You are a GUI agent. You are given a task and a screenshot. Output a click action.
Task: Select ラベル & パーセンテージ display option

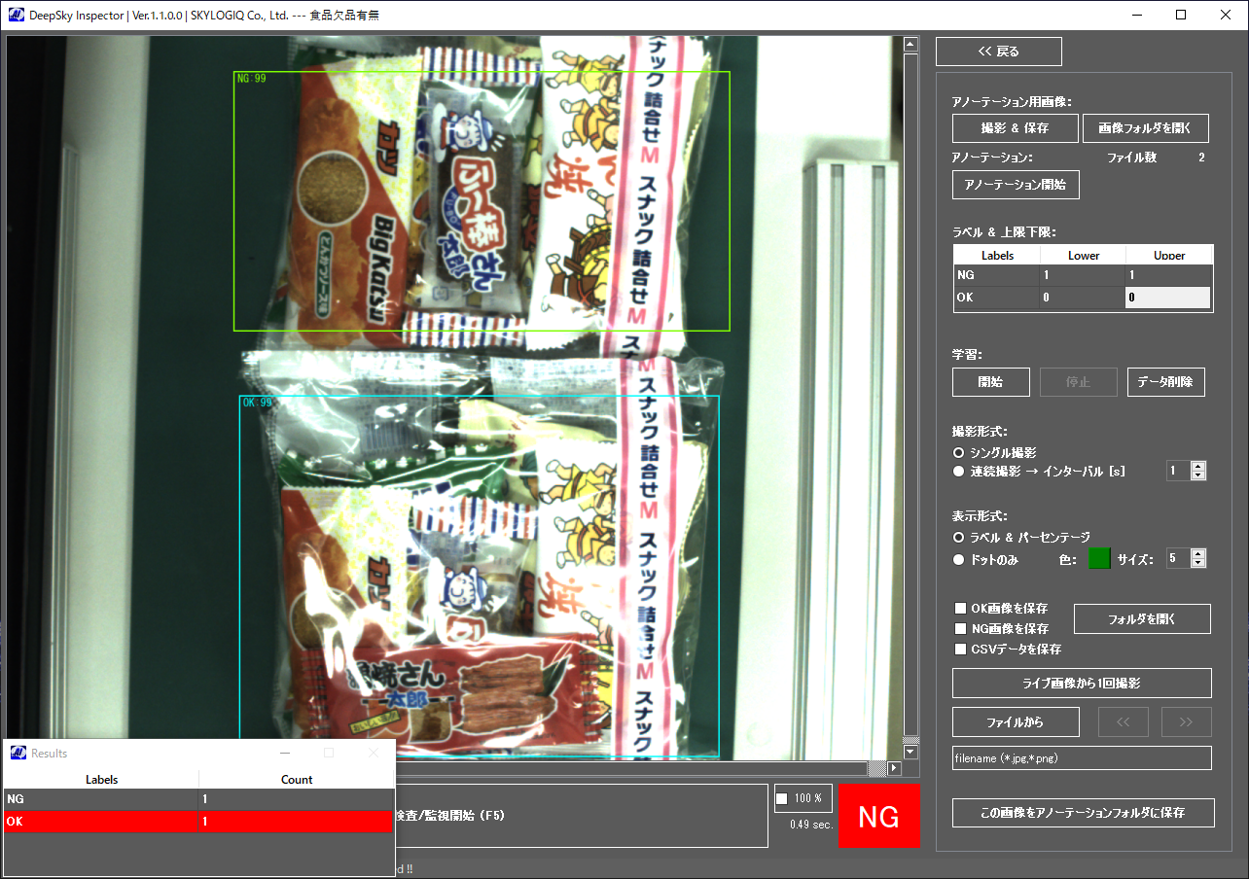coord(958,538)
